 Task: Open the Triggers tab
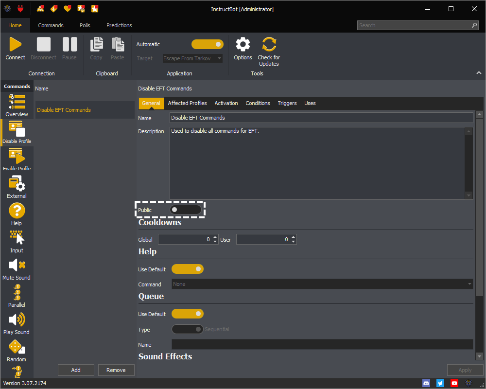(x=287, y=103)
